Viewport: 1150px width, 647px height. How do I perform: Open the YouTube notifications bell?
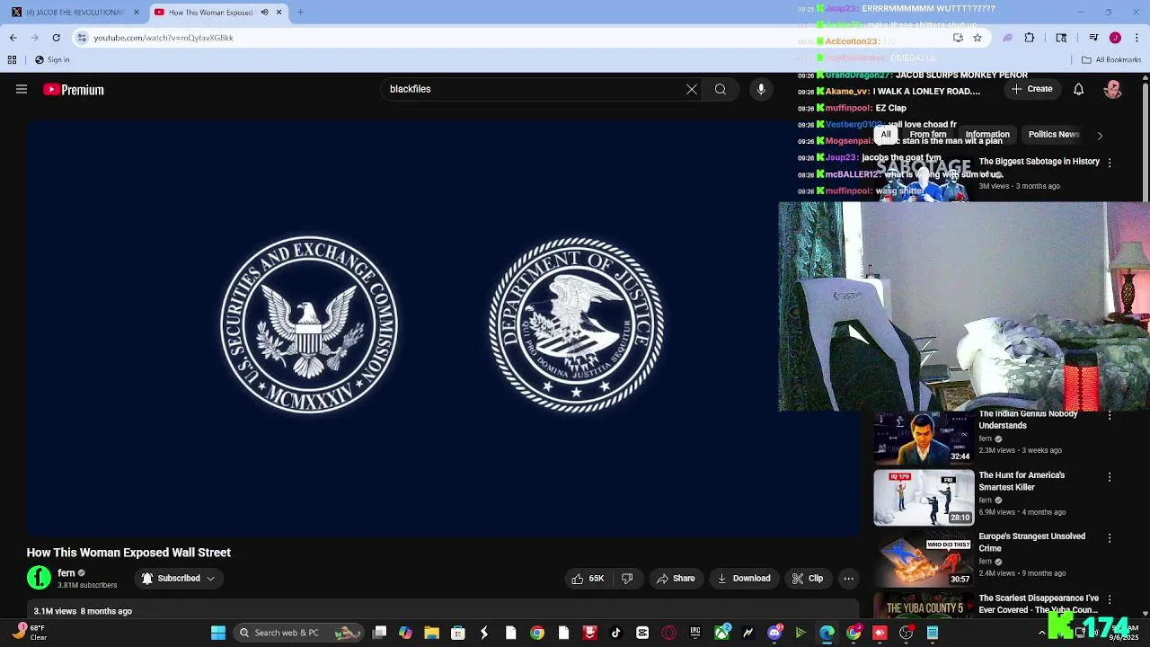[1079, 89]
